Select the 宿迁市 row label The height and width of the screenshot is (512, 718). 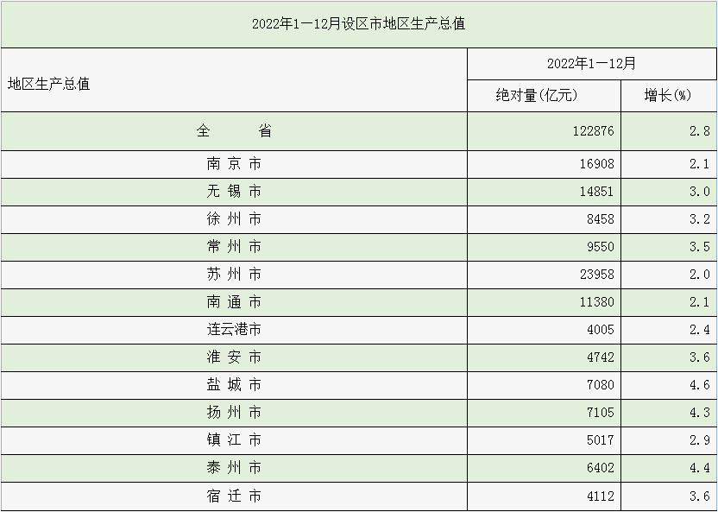pyautogui.click(x=234, y=496)
